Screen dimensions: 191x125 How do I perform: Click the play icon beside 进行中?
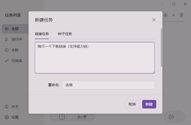pos(7,40)
